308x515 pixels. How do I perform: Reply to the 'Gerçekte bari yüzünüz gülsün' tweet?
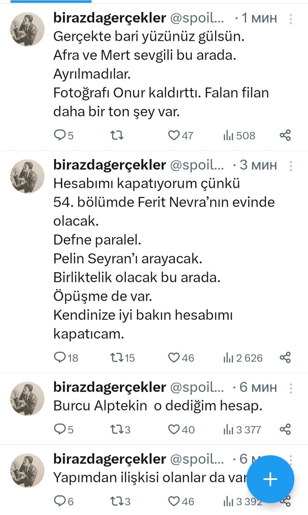pyautogui.click(x=60, y=135)
